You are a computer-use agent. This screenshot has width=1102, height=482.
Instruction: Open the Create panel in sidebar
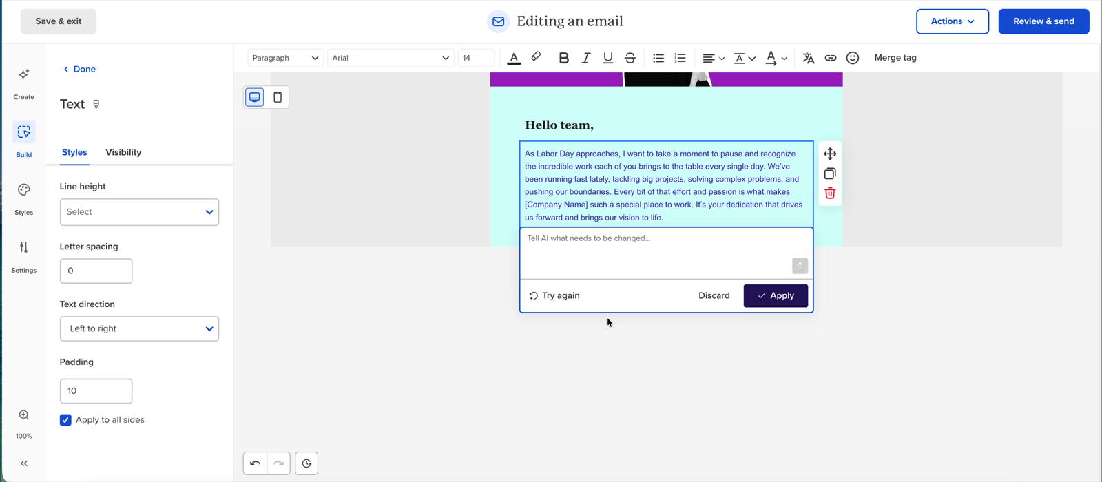tap(23, 83)
